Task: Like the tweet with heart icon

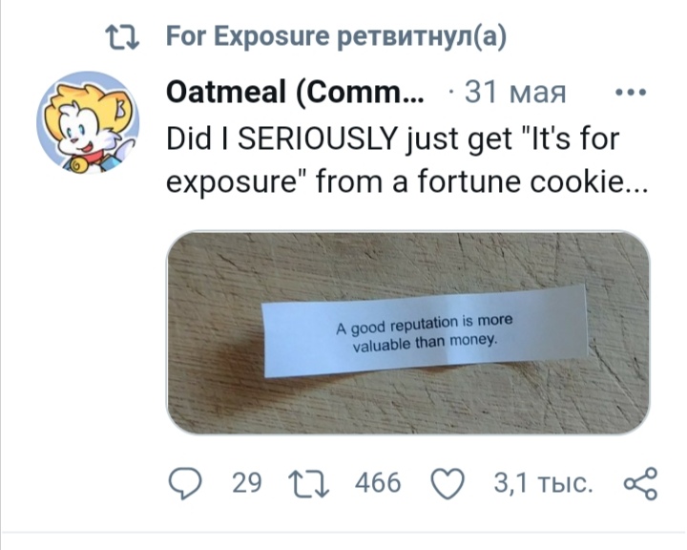Action: (x=448, y=484)
